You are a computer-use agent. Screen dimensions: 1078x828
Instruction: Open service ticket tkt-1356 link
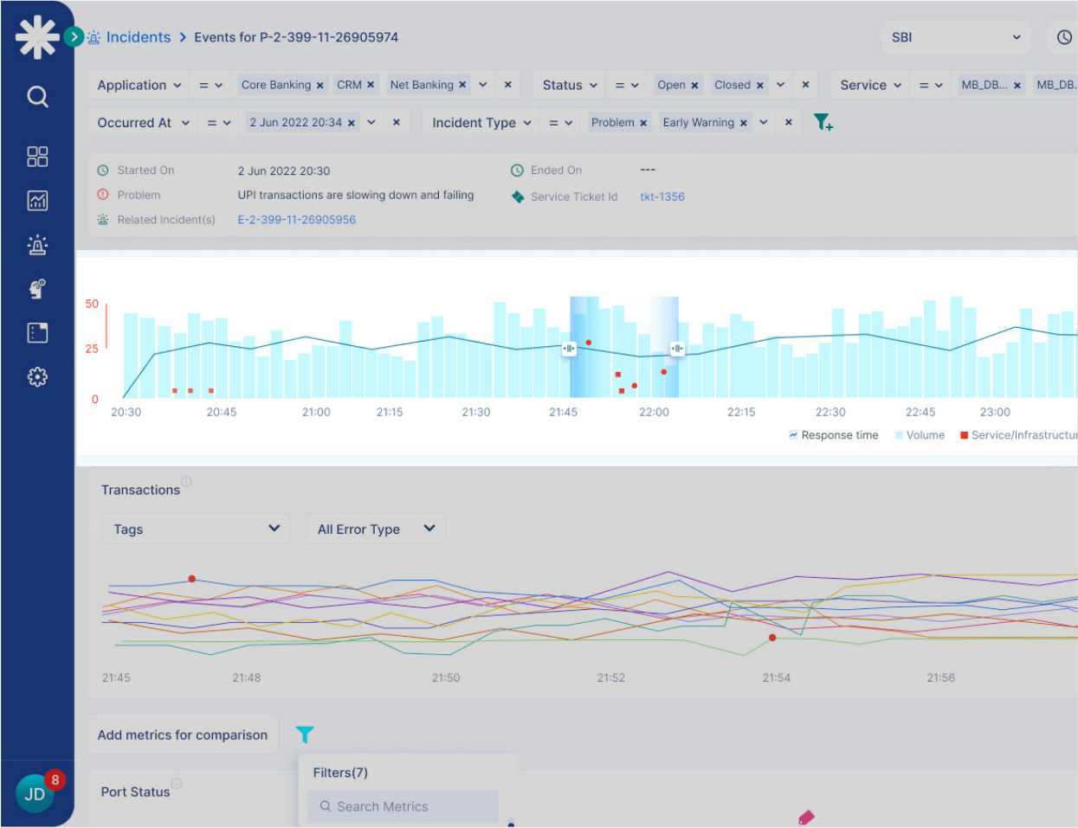(662, 196)
